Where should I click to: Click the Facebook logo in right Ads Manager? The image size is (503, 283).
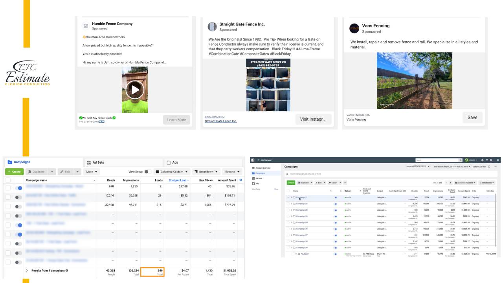click(x=253, y=160)
